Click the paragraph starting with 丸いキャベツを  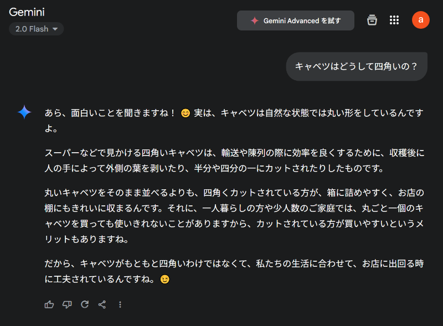coord(234,216)
